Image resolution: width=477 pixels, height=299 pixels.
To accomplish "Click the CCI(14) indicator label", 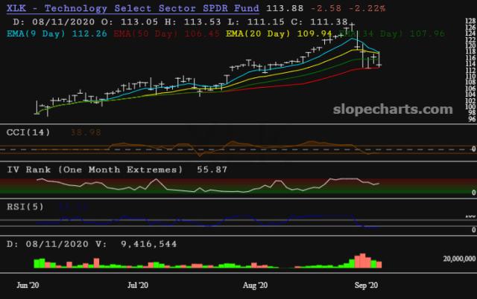I will tap(28, 132).
